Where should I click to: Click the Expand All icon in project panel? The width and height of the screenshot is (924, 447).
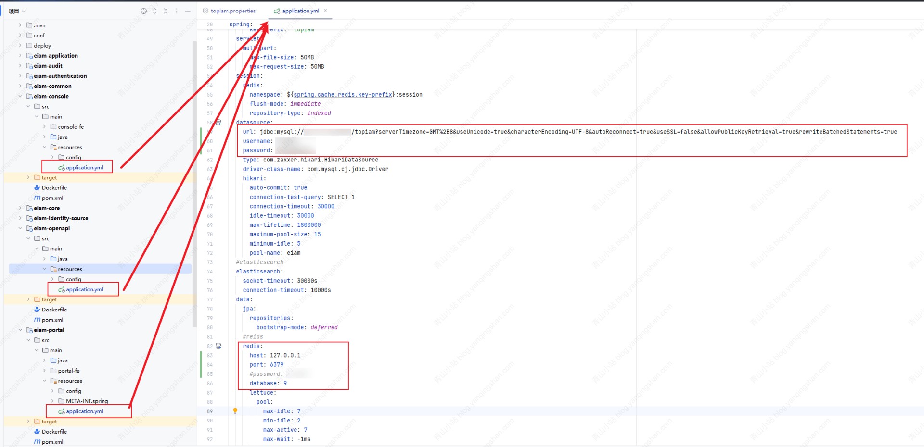[x=154, y=11]
